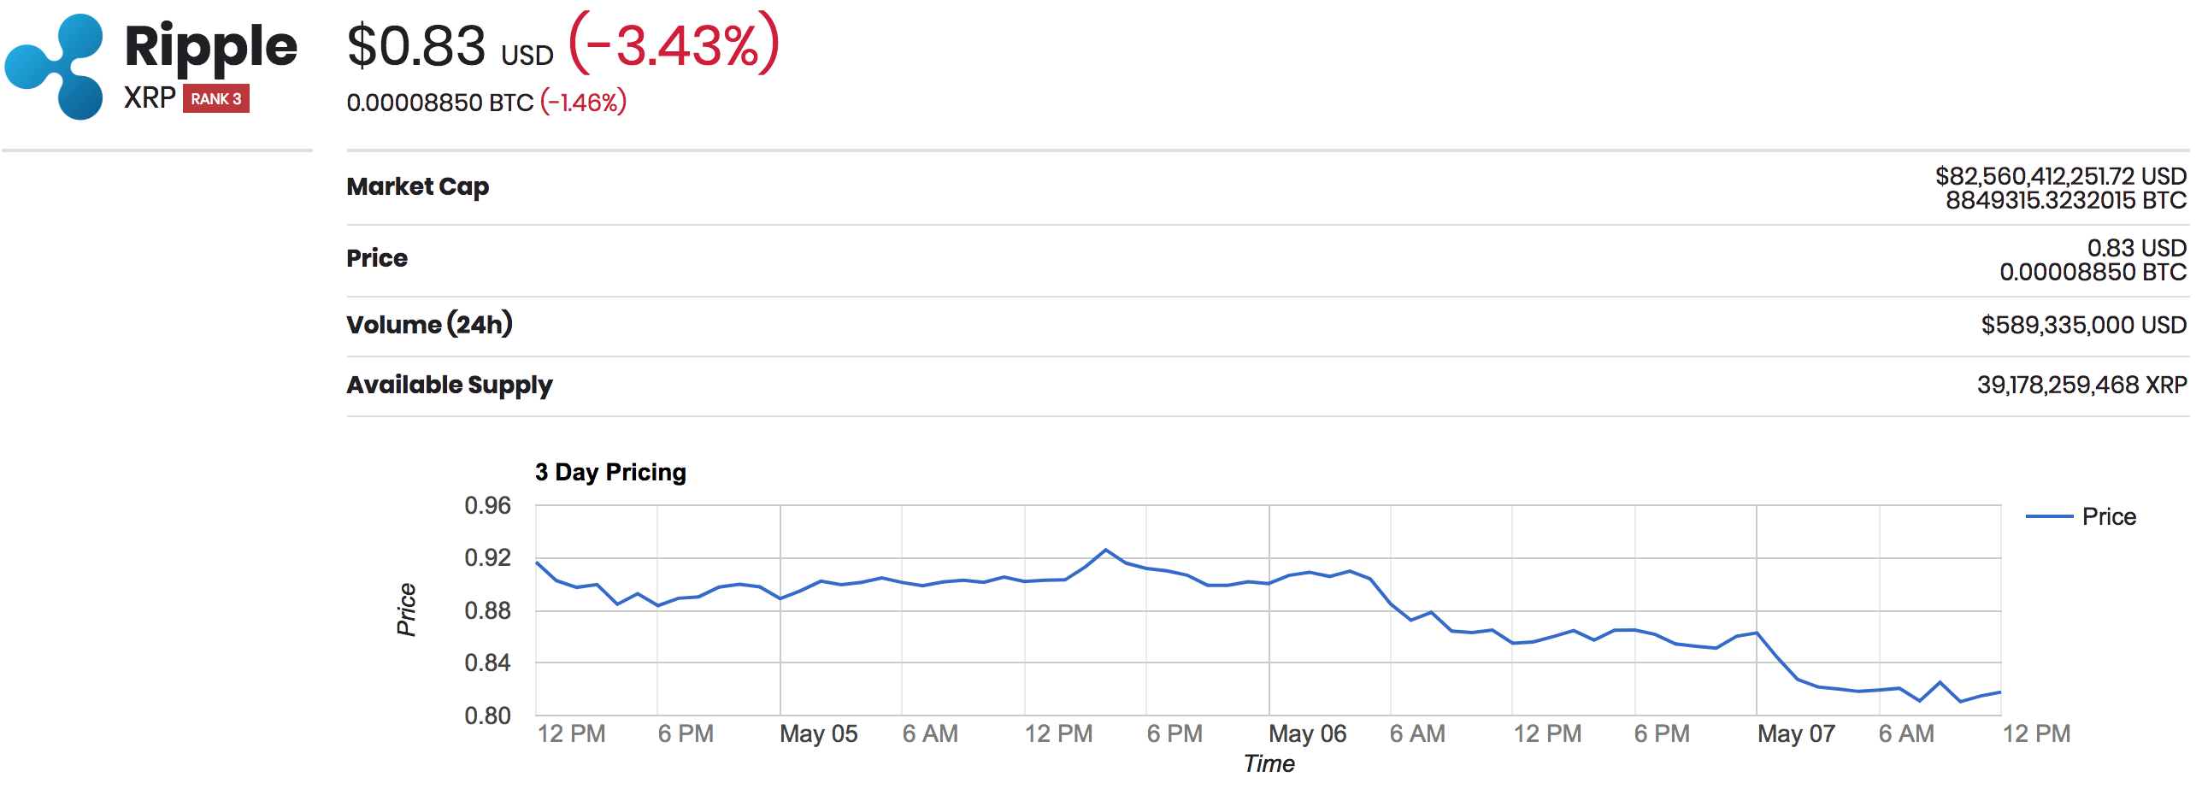Click the May 05 time axis marker

819,734
